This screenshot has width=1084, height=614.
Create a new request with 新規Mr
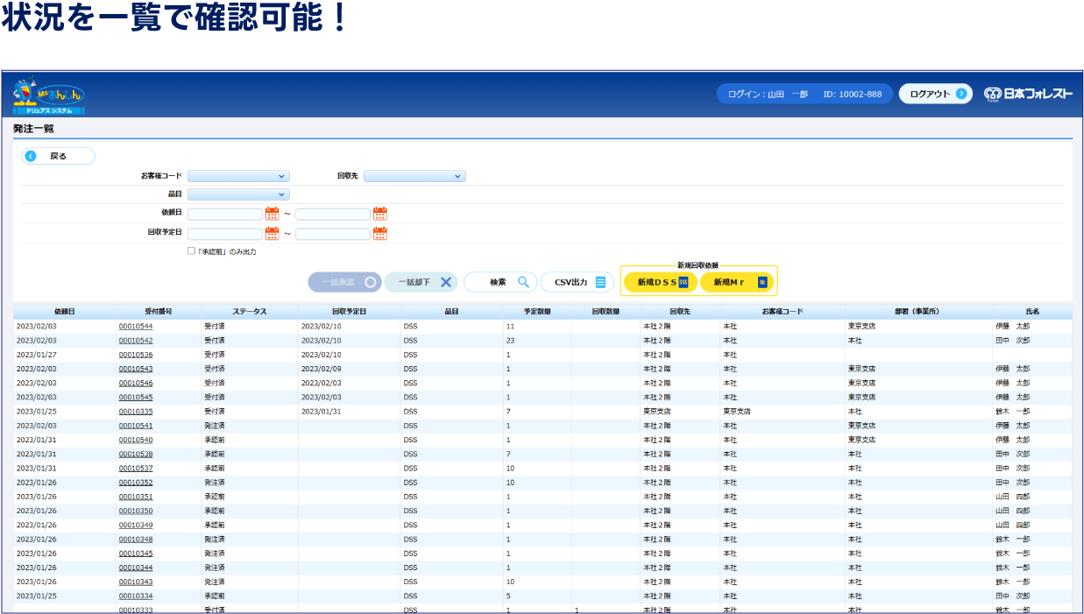pyautogui.click(x=737, y=282)
